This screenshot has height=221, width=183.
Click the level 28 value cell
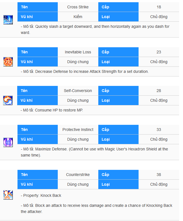159,91
